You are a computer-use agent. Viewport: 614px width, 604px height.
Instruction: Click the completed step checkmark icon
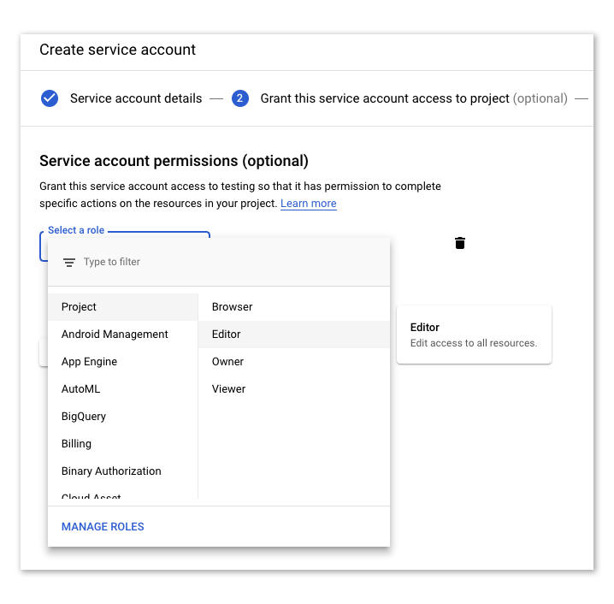point(50,98)
